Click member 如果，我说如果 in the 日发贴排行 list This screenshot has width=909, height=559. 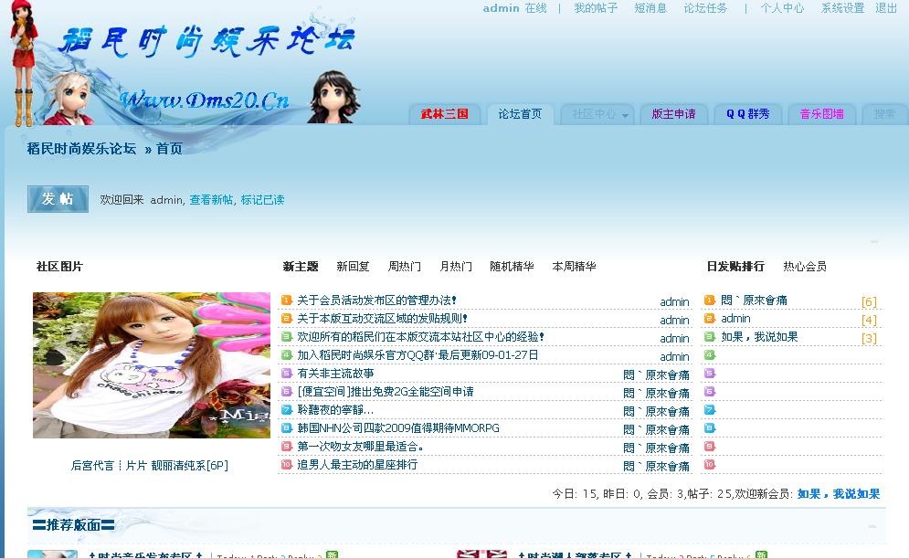coord(759,337)
